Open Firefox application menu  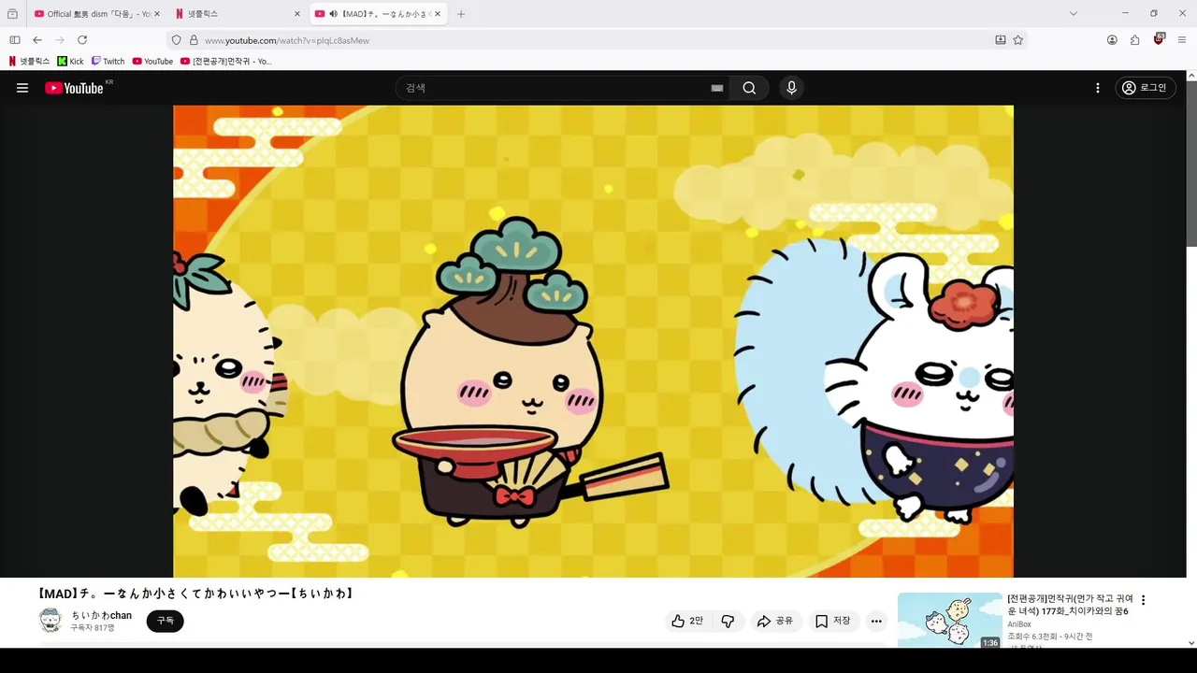point(1182,40)
